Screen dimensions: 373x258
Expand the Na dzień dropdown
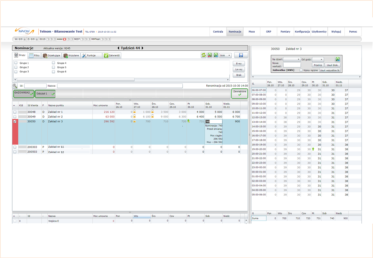tap(292, 59)
